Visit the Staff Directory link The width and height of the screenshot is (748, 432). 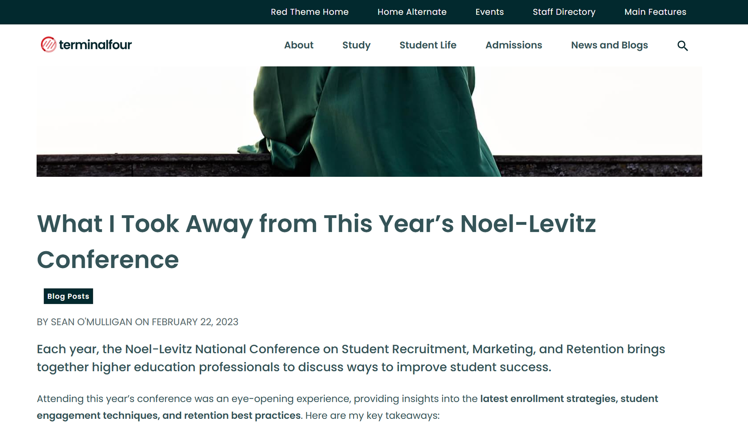point(564,12)
